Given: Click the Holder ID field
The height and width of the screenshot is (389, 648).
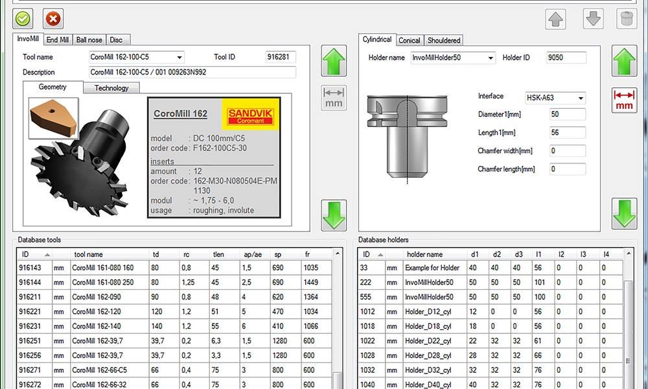Looking at the screenshot, I should click(x=566, y=58).
